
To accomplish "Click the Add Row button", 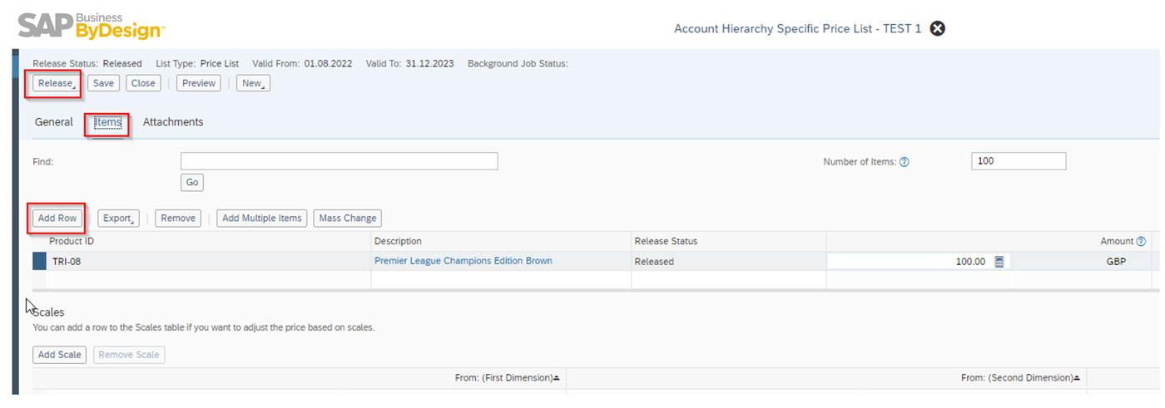I will (57, 219).
